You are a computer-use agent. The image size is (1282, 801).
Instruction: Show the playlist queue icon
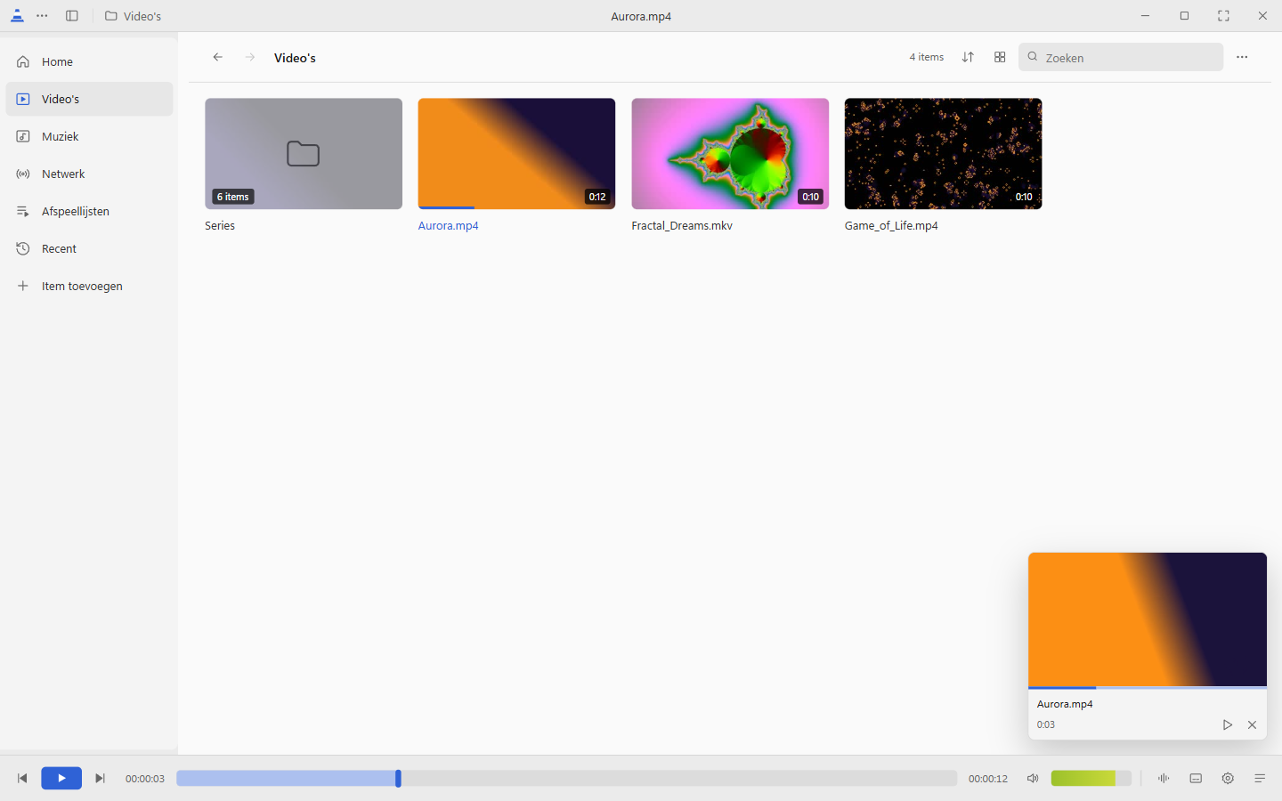tap(1260, 779)
